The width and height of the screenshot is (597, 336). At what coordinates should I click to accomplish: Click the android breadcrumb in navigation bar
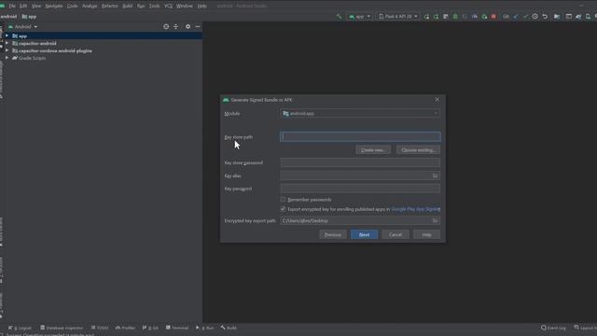coord(8,17)
